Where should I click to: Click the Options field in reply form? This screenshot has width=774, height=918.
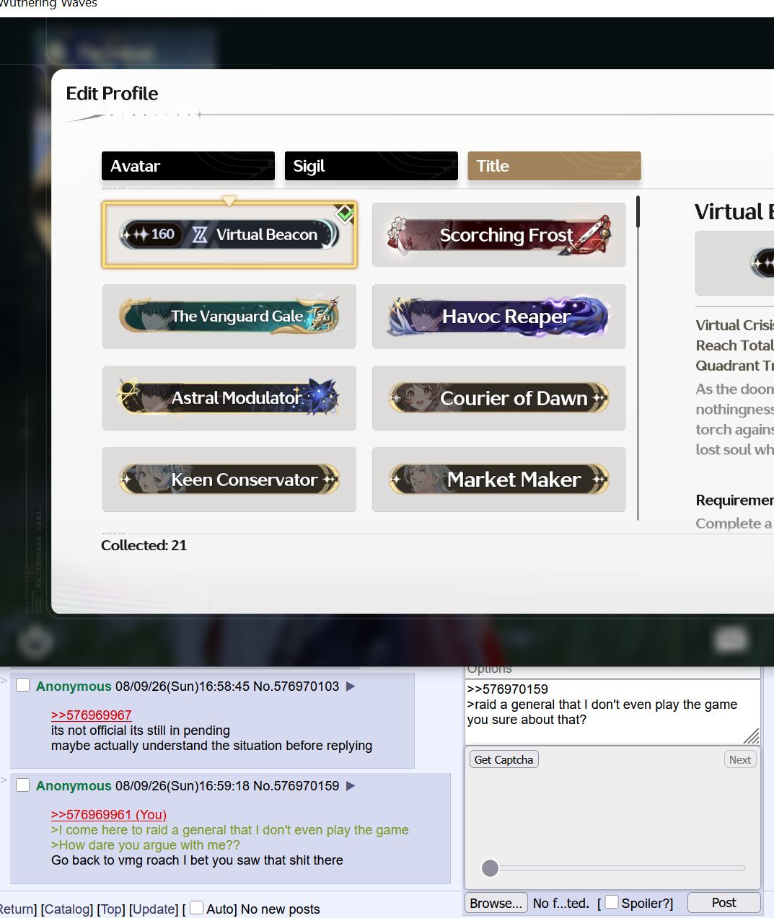coord(612,670)
